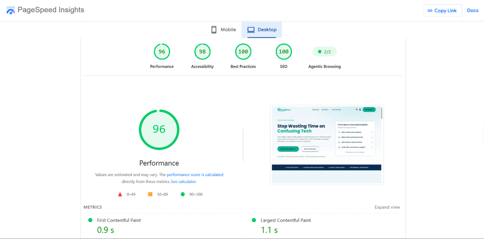The image size is (484, 239).
Task: Open the website screenshot thumbnail
Action: 327,145
